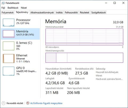Switch to the Szolgáltatások tab
The image size is (128, 108).
[x=98, y=13]
